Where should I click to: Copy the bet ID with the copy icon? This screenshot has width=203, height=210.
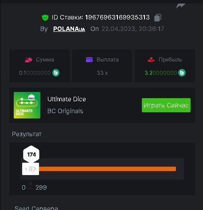tap(158, 18)
